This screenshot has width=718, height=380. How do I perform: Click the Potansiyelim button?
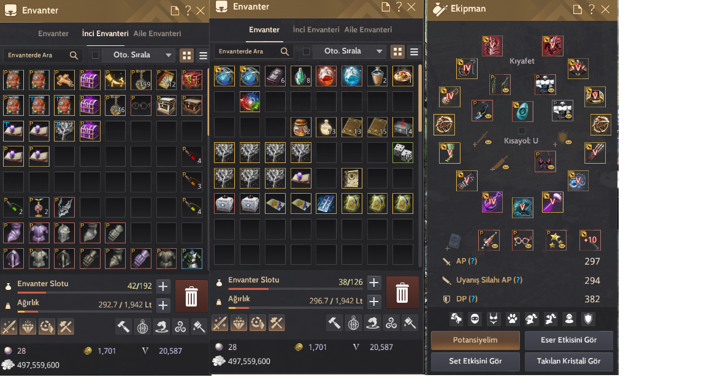tap(475, 340)
